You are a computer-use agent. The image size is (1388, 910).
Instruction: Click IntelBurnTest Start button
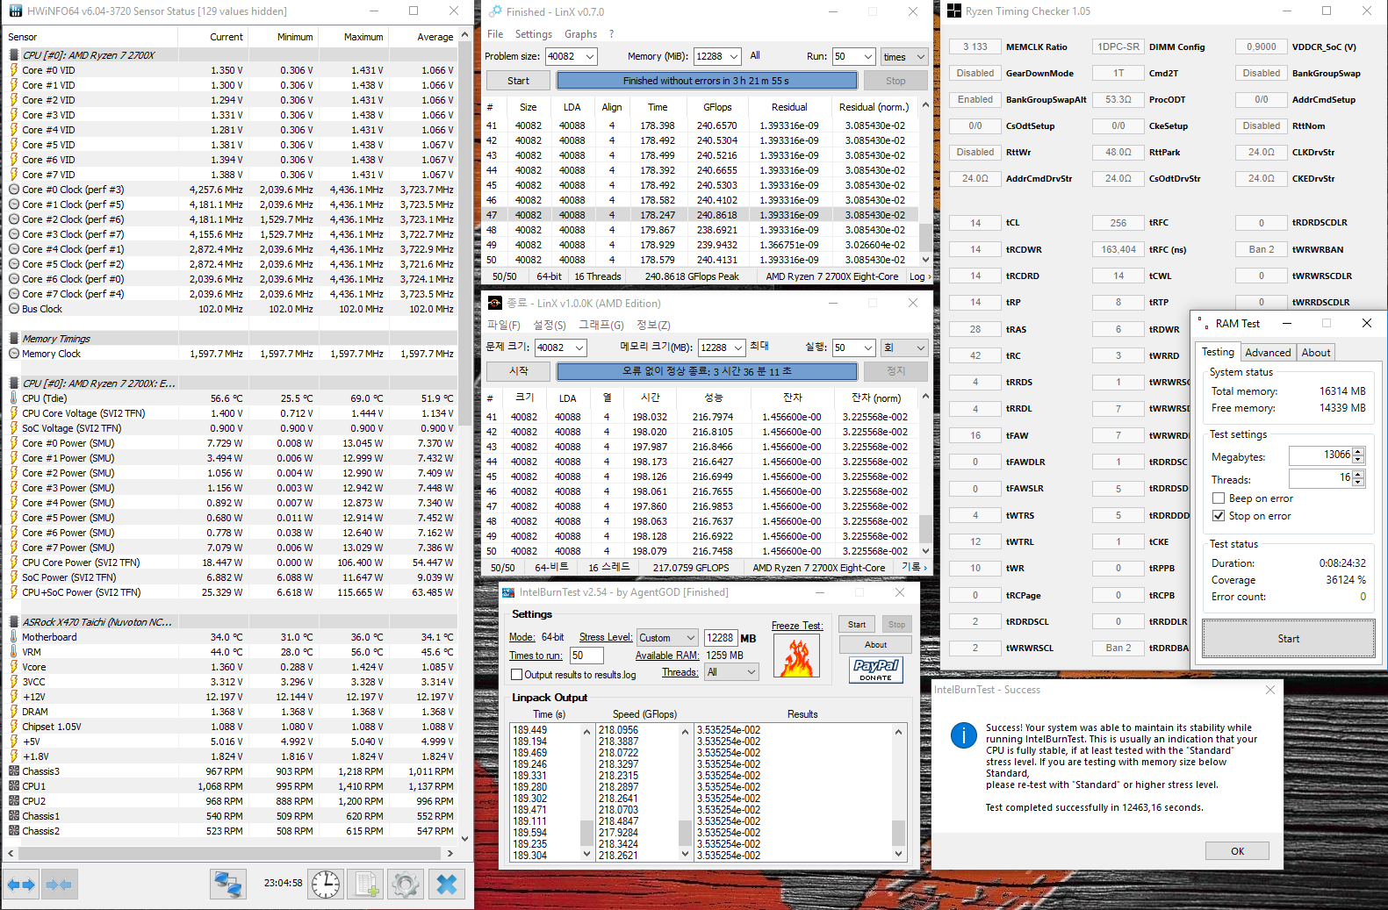857,625
